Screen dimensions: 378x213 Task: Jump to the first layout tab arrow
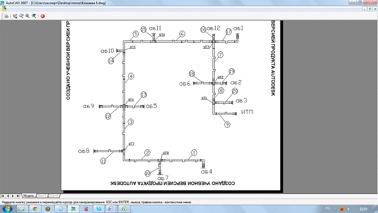click(3, 196)
